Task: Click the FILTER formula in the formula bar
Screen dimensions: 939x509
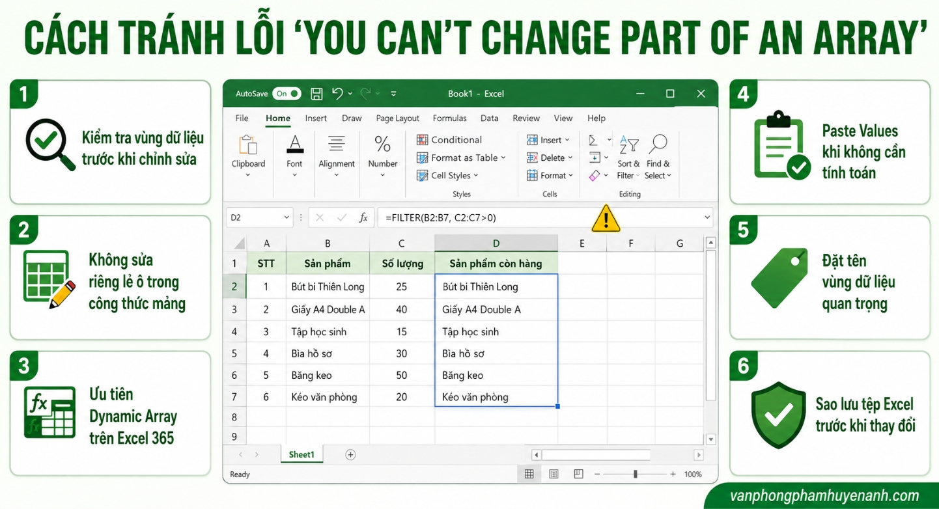Action: [441, 218]
